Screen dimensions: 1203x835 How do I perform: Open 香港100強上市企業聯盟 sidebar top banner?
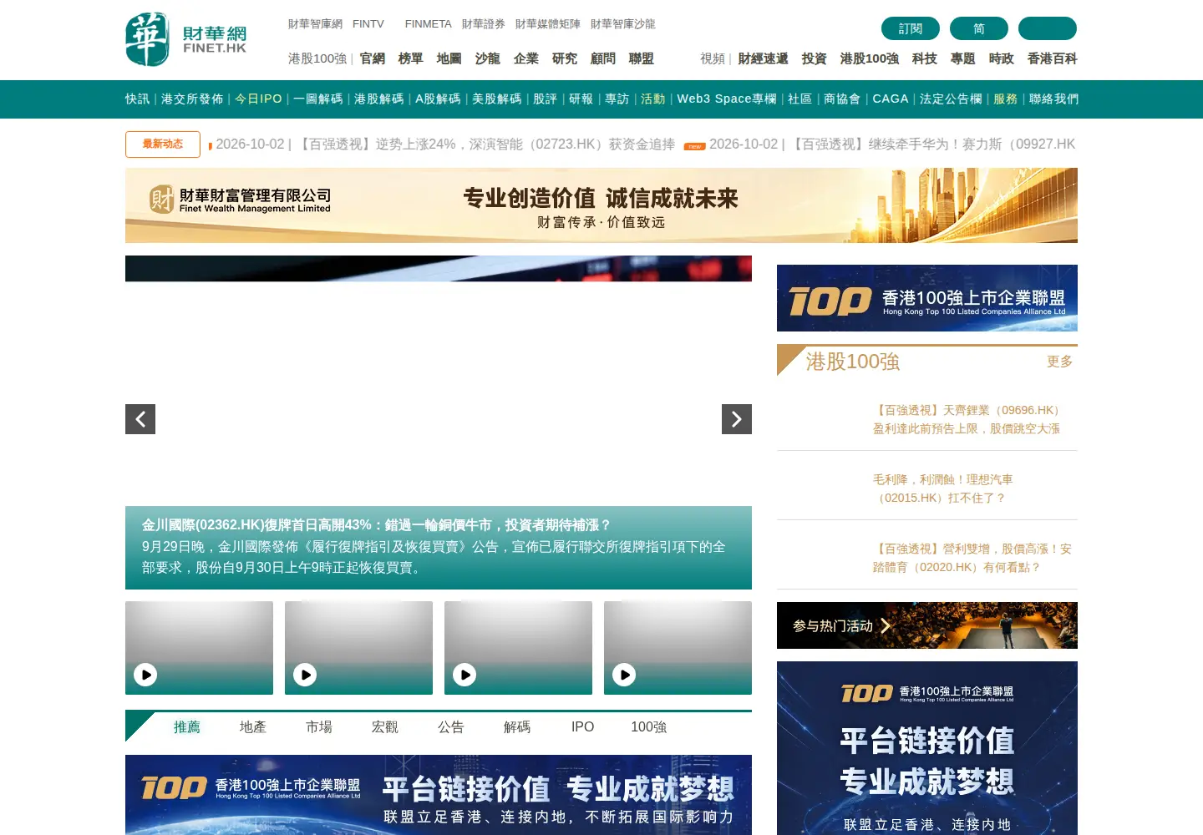pyautogui.click(x=927, y=298)
